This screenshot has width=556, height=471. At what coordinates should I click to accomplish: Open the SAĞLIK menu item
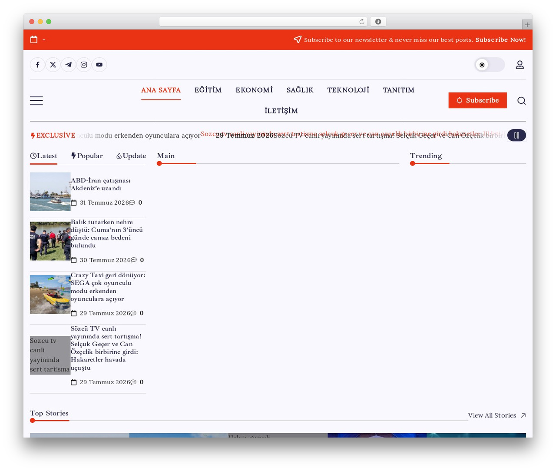[300, 90]
